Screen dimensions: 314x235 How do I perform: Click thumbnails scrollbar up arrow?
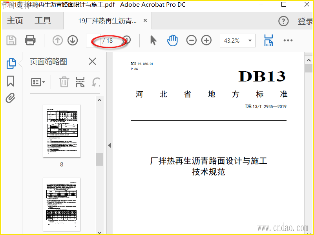pos(100,100)
